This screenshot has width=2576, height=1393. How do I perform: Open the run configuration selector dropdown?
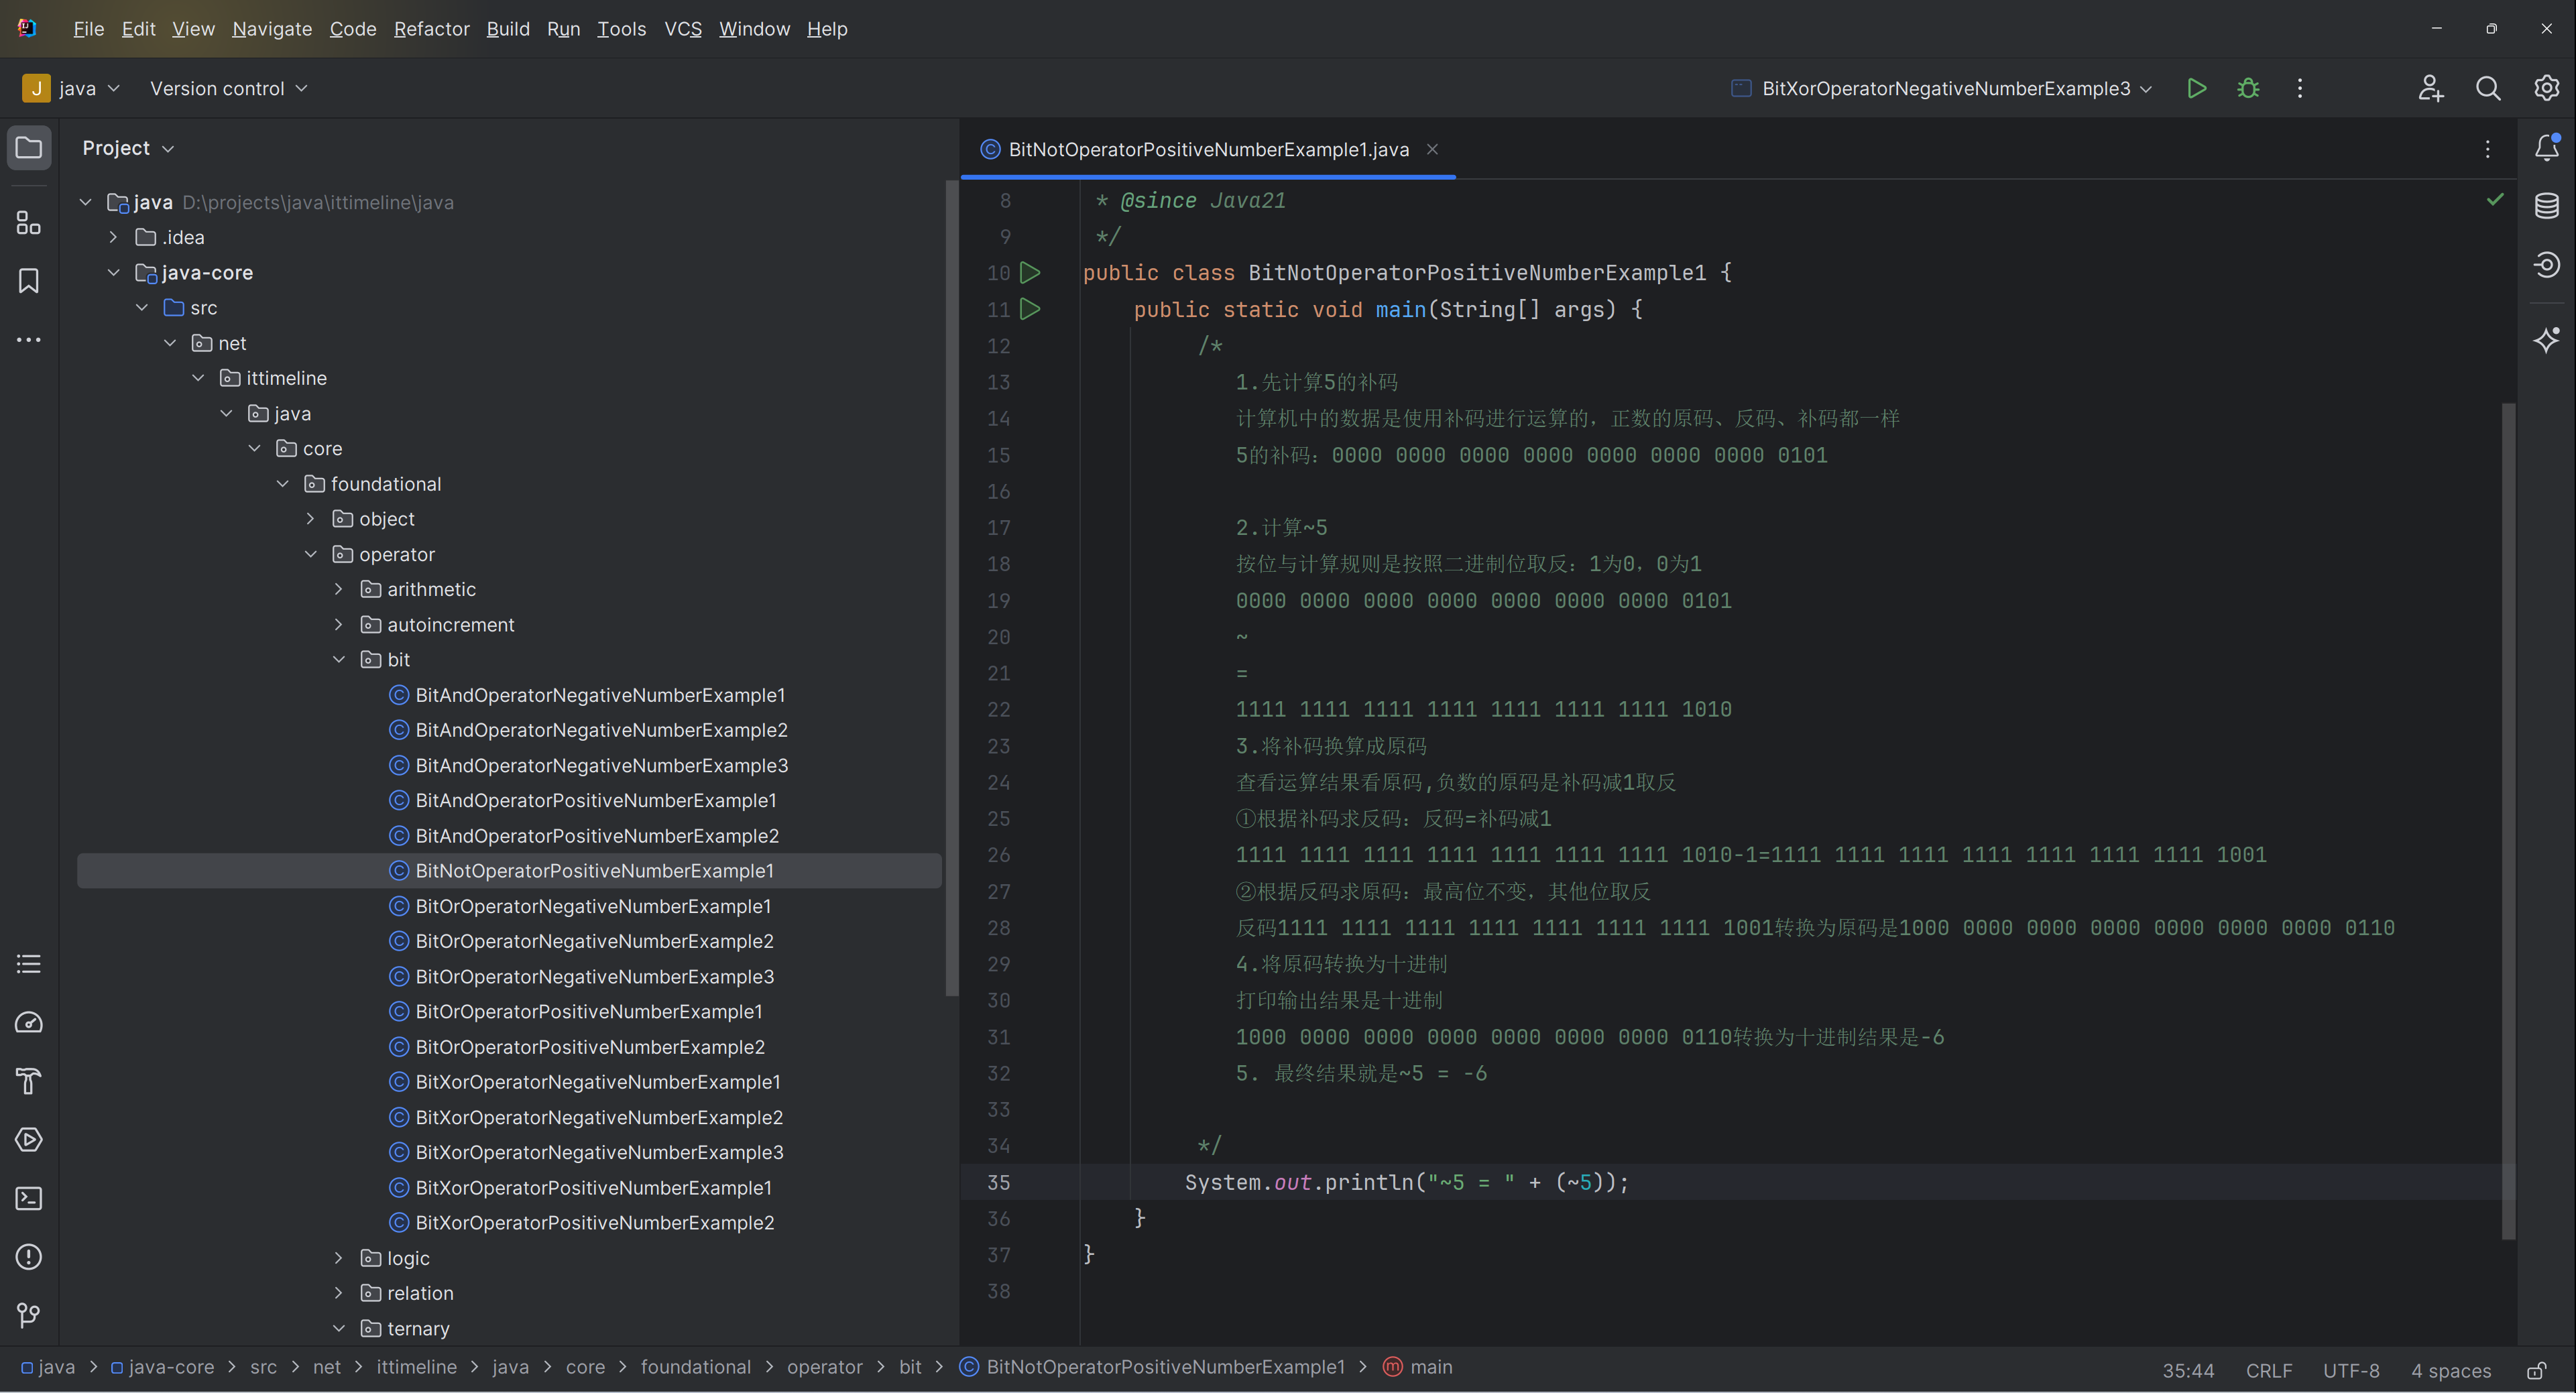click(x=1942, y=89)
